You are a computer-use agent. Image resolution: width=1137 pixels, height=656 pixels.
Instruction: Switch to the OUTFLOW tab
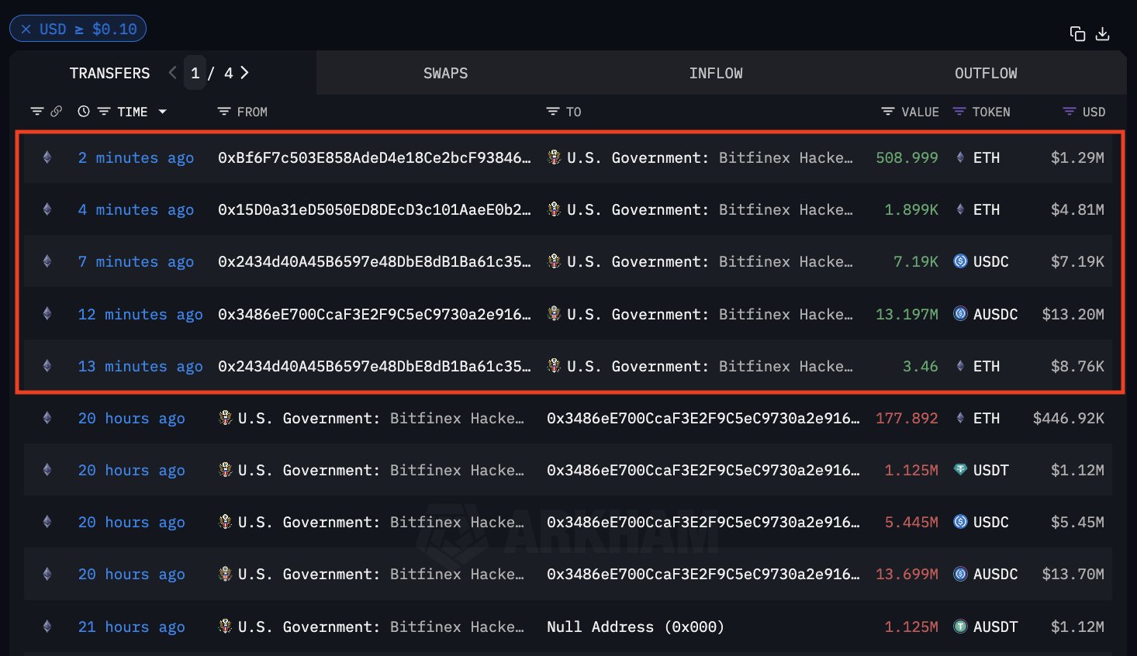(985, 73)
